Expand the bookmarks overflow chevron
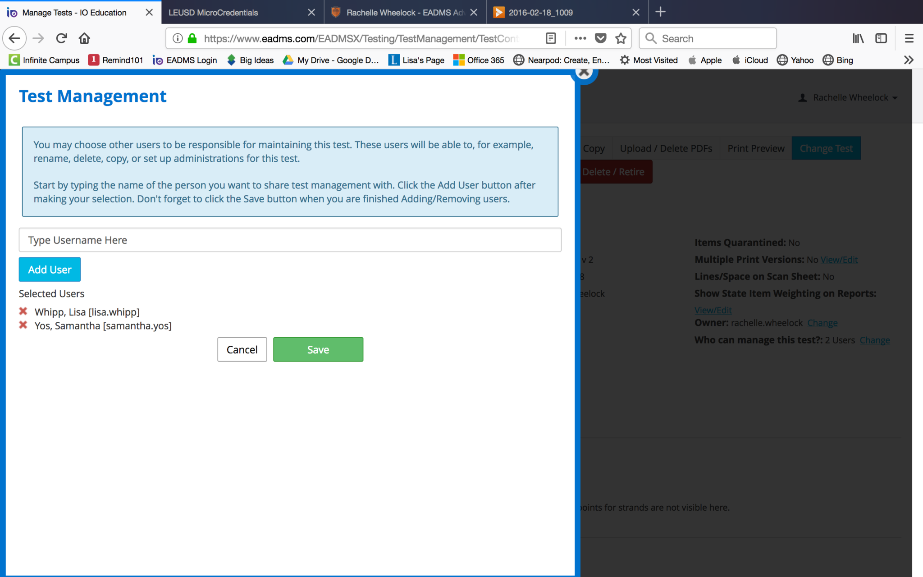The height and width of the screenshot is (577, 923). click(909, 60)
